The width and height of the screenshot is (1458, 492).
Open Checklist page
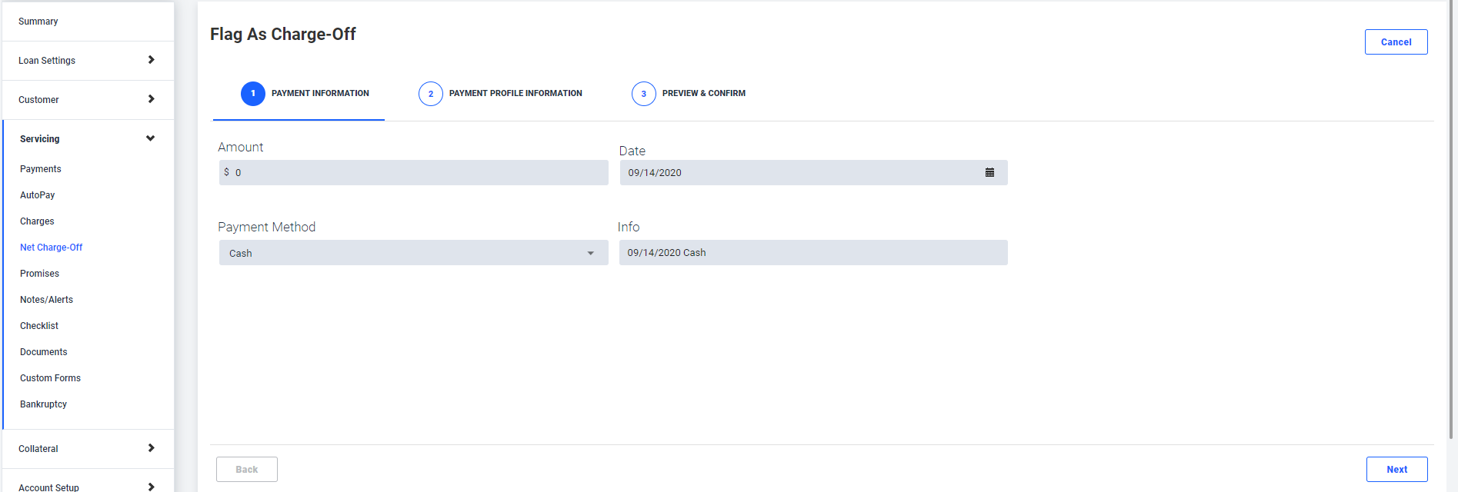pos(39,326)
